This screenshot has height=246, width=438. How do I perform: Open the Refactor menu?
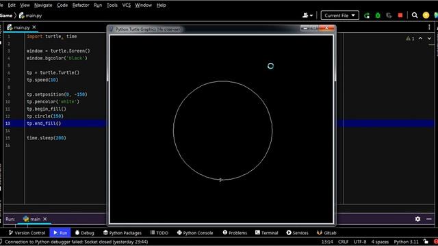click(81, 5)
